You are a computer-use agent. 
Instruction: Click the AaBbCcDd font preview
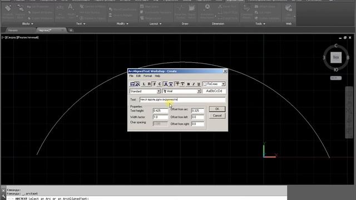214,91
